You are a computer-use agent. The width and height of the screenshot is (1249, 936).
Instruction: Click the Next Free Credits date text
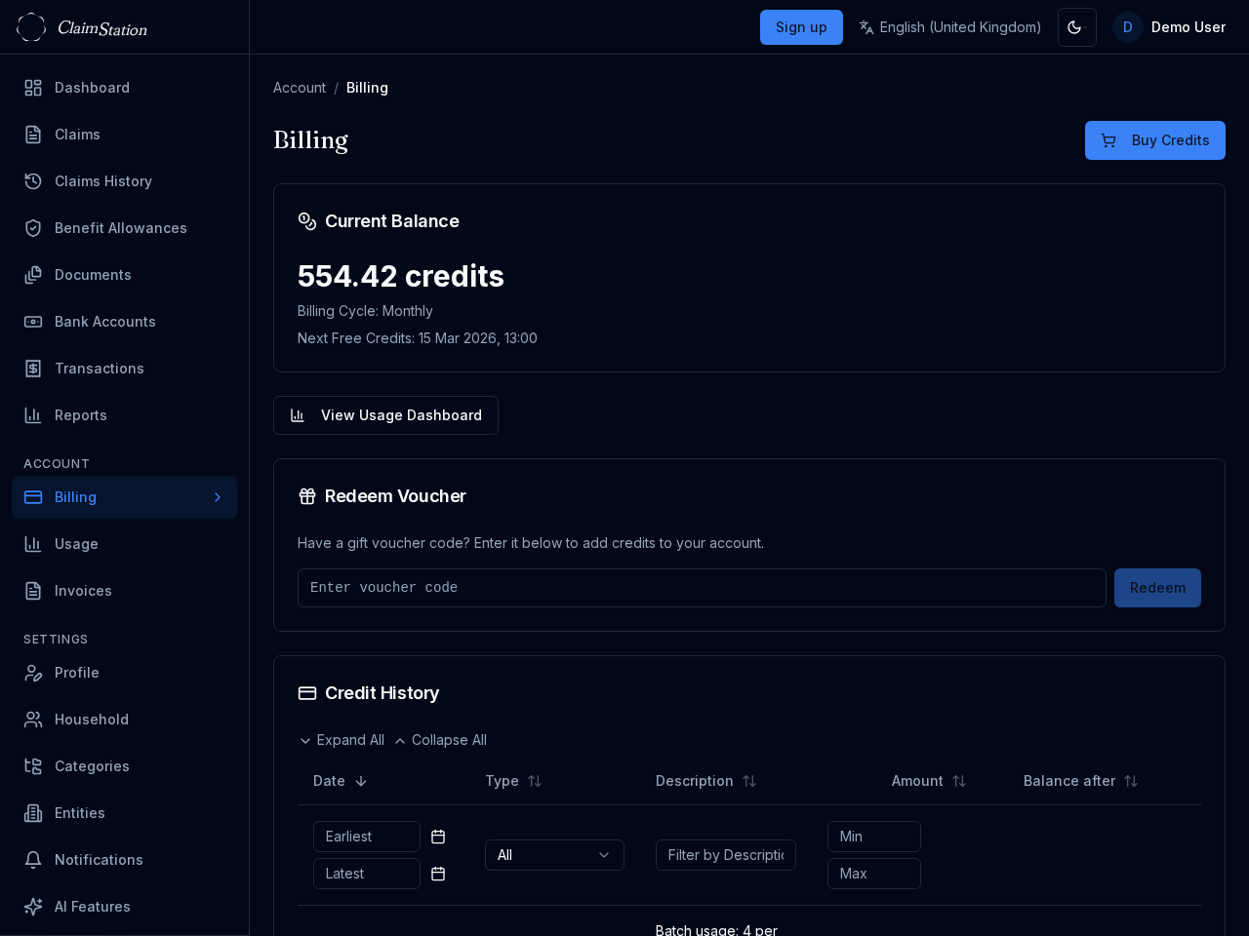418,338
